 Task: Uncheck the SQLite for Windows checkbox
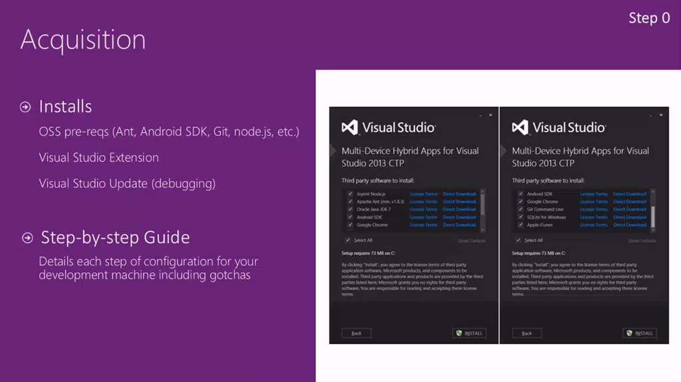(x=520, y=217)
